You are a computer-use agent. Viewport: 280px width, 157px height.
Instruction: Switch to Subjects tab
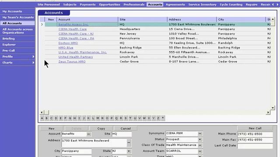click(70, 4)
